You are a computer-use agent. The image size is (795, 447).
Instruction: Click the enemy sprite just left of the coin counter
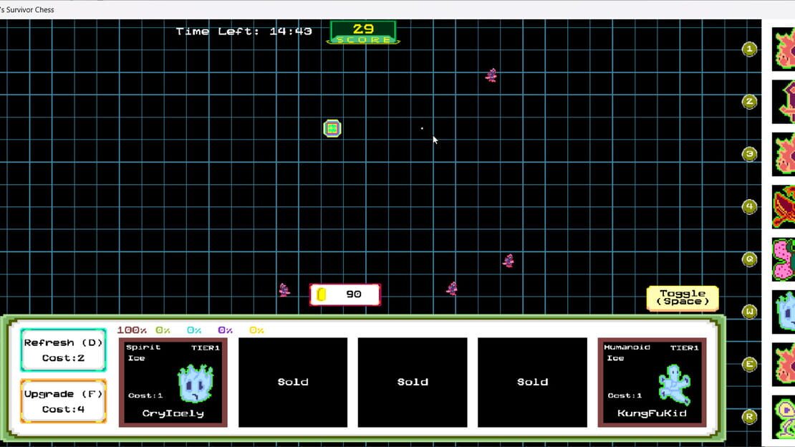pos(284,289)
